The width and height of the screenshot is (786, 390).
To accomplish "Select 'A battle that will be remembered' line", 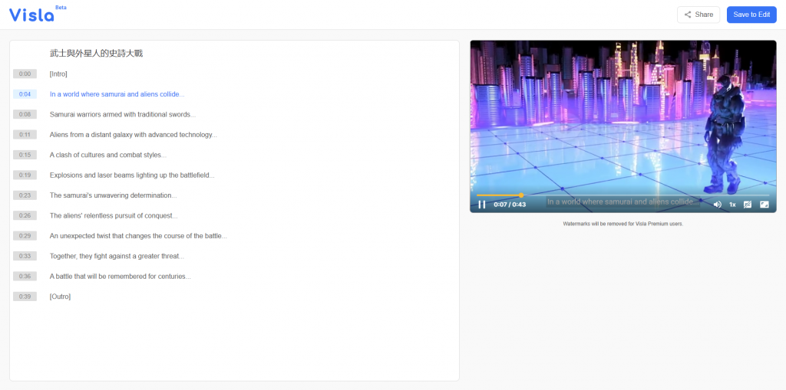I will pos(121,277).
